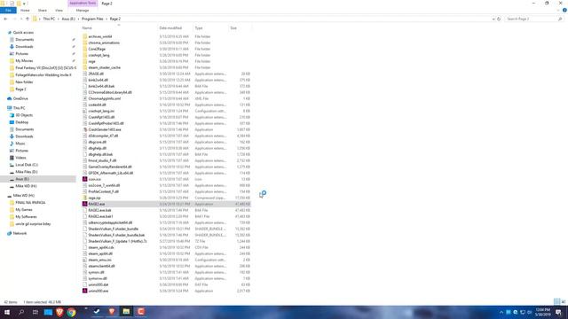
Task: Click 'Program Files' in the address breadcrumb
Action: coord(92,19)
